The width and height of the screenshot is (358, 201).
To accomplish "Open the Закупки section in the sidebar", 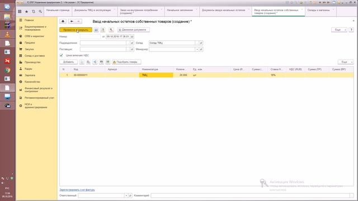I will click(29, 49).
